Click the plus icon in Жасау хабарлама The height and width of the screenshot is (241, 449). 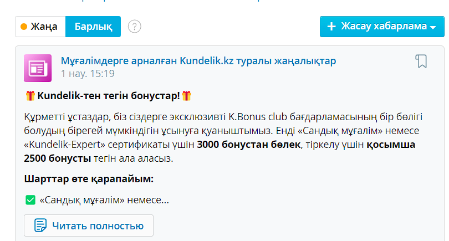tap(332, 27)
